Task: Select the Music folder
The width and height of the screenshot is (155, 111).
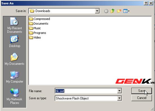Action: 35,28
